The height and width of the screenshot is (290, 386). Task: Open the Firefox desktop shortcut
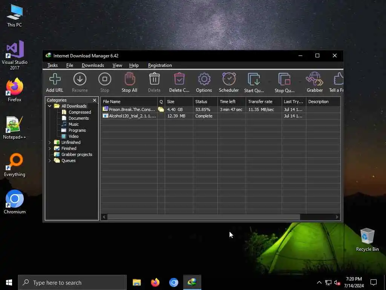click(15, 90)
